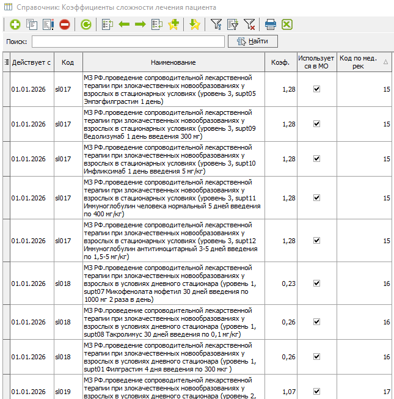Click code 'sl019' cell
This screenshot has width=394, height=399.
[x=63, y=392]
